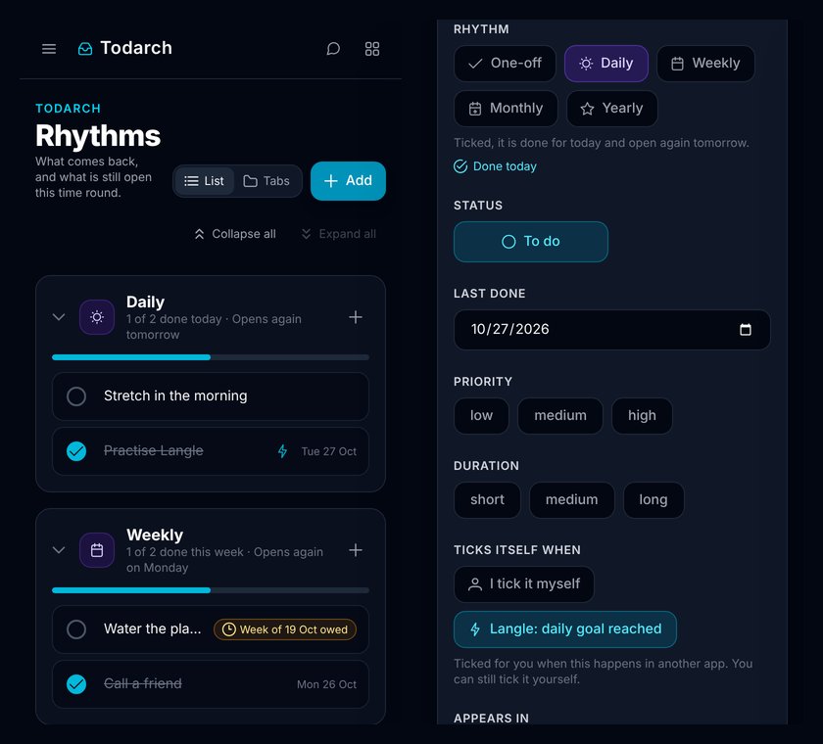The image size is (823, 744).
Task: Select the Weekly rhythm
Action: coord(706,64)
